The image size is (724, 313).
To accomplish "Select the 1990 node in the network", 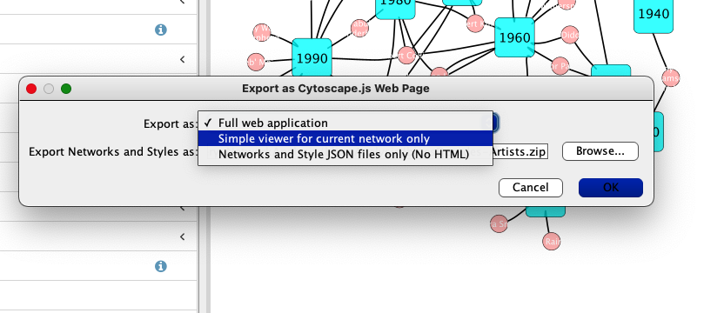I will (312, 58).
